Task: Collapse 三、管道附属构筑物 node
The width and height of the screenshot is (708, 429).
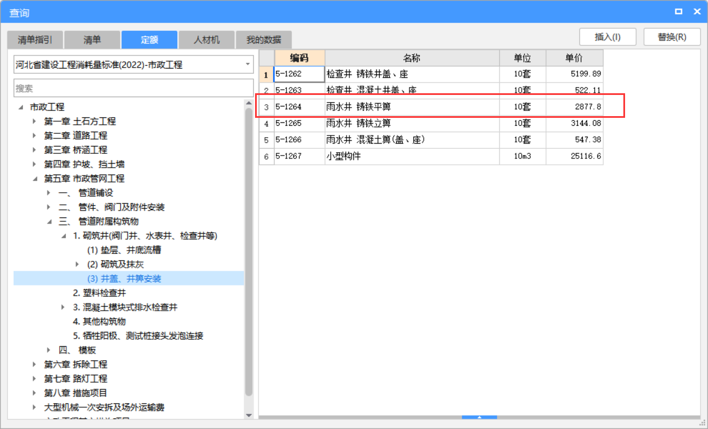Action: click(49, 221)
